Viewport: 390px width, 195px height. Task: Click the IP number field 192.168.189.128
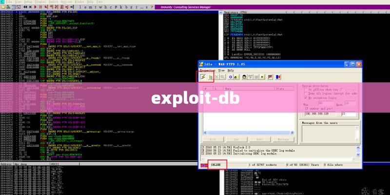320,114
